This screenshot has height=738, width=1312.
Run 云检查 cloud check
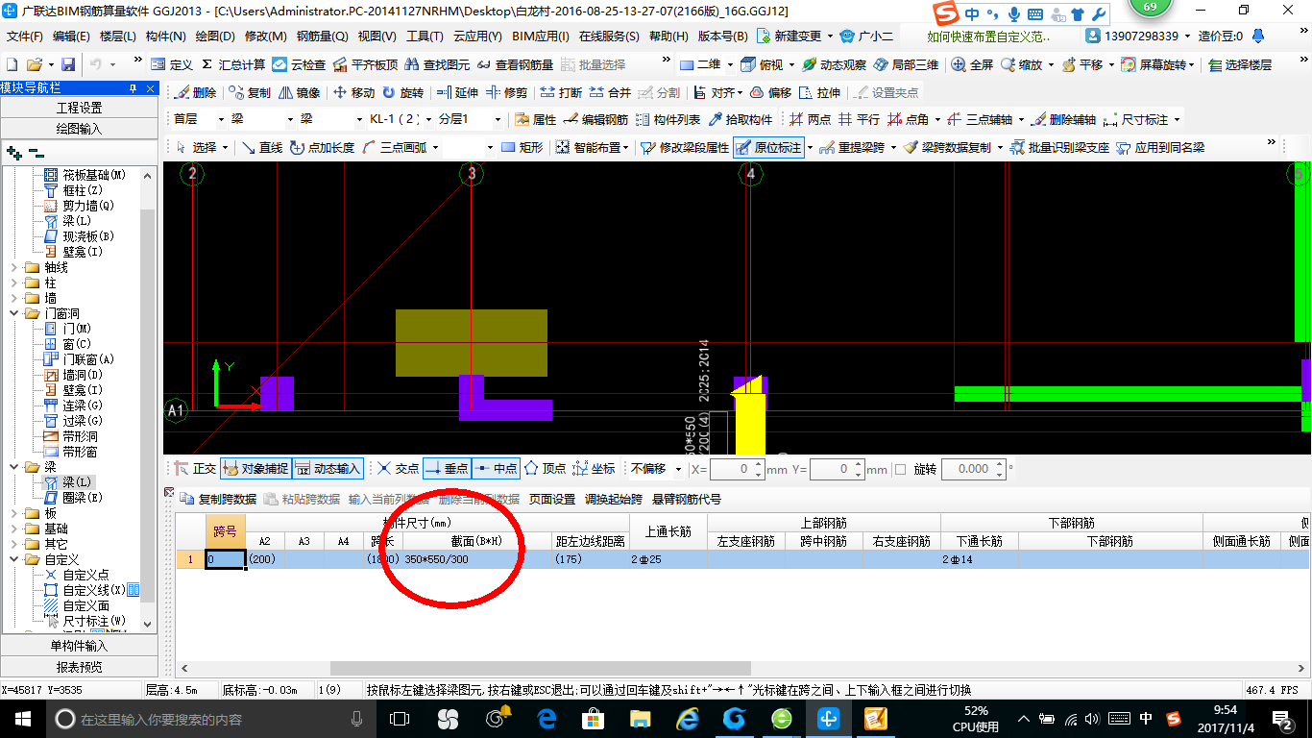[x=299, y=64]
